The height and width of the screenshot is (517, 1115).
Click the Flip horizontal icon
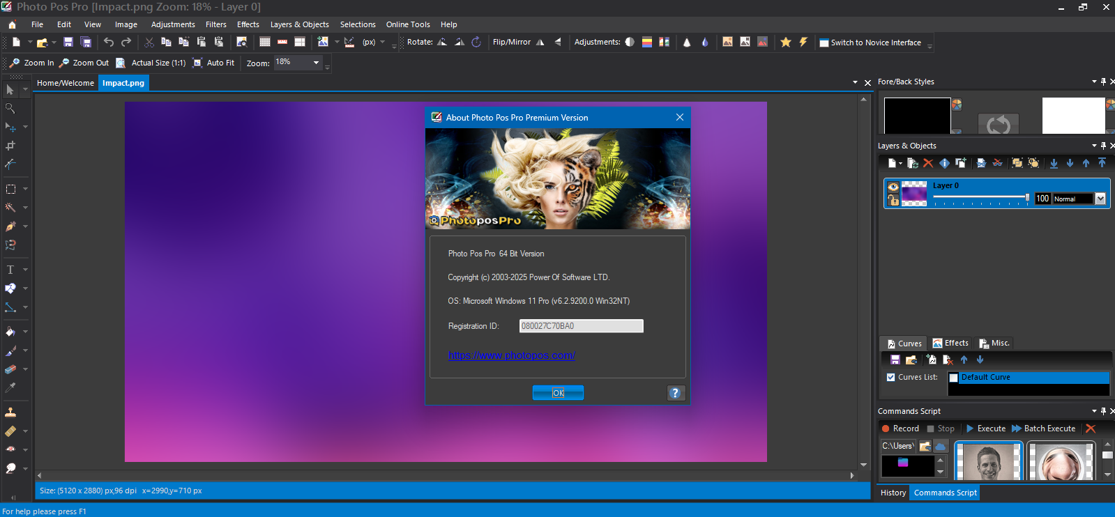[x=540, y=43]
